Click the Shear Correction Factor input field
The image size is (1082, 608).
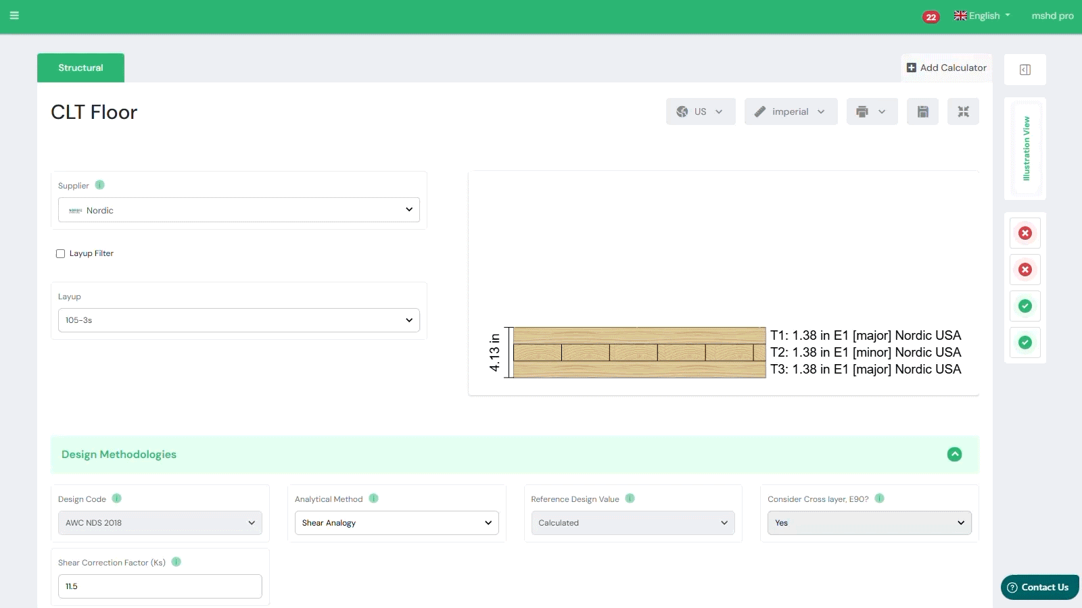point(160,586)
